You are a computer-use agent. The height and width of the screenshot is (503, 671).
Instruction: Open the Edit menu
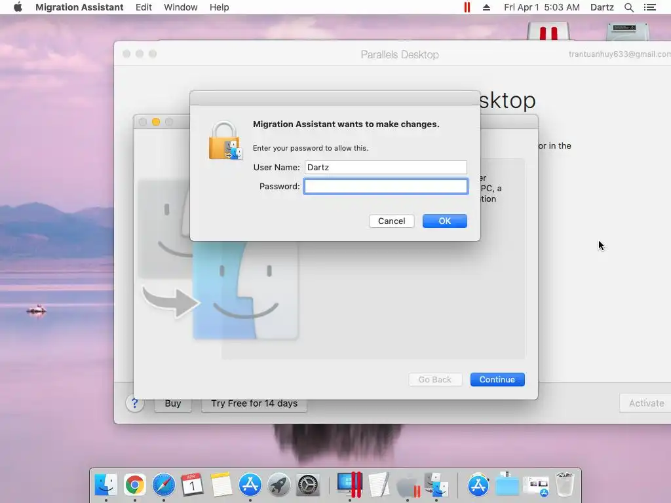[x=144, y=7]
